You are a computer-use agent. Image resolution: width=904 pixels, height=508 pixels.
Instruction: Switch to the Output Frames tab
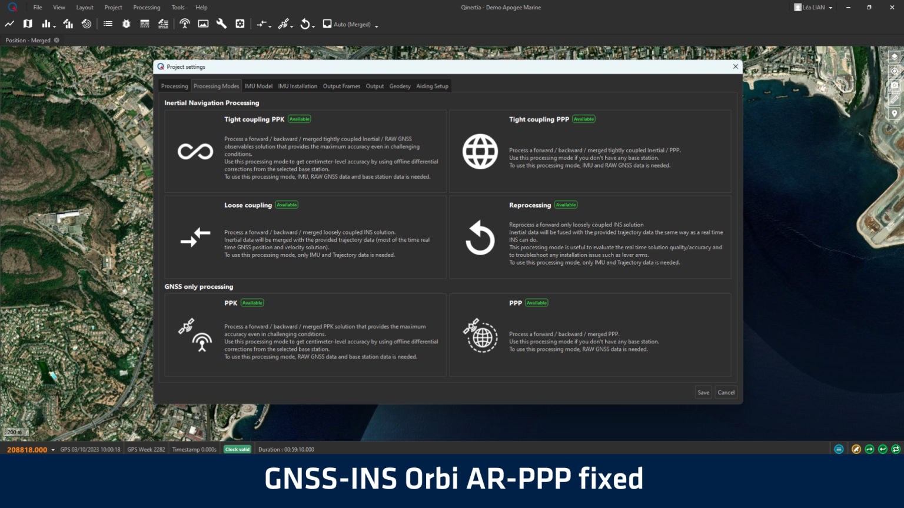coord(341,86)
